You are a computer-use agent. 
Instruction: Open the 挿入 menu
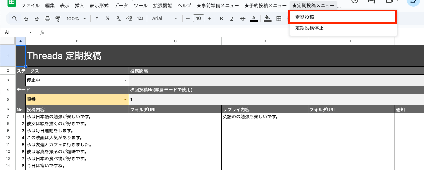click(x=80, y=6)
